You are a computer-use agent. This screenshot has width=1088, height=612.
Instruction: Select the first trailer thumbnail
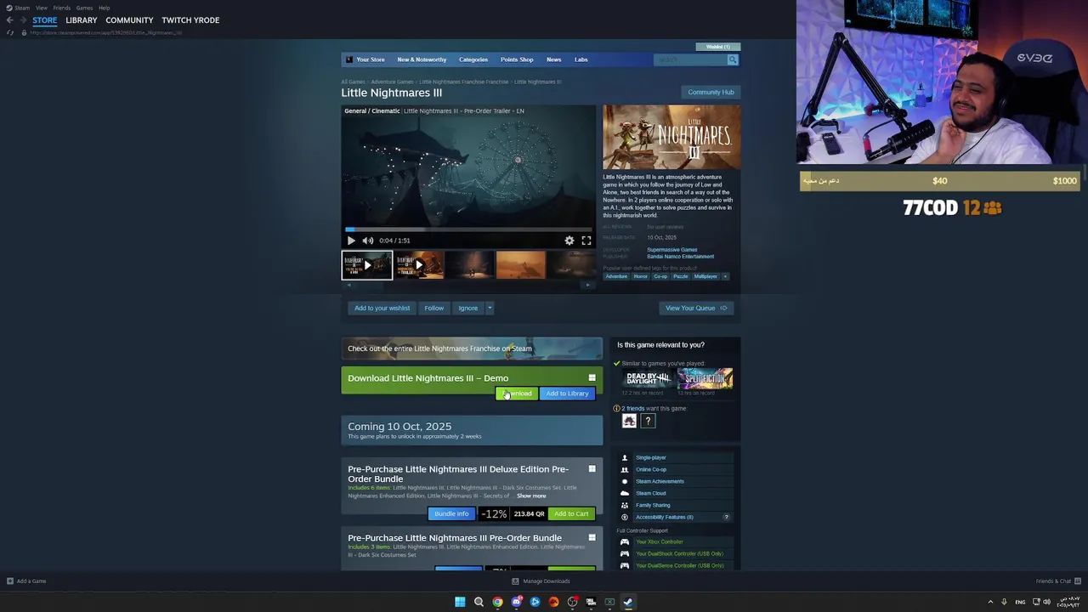367,265
